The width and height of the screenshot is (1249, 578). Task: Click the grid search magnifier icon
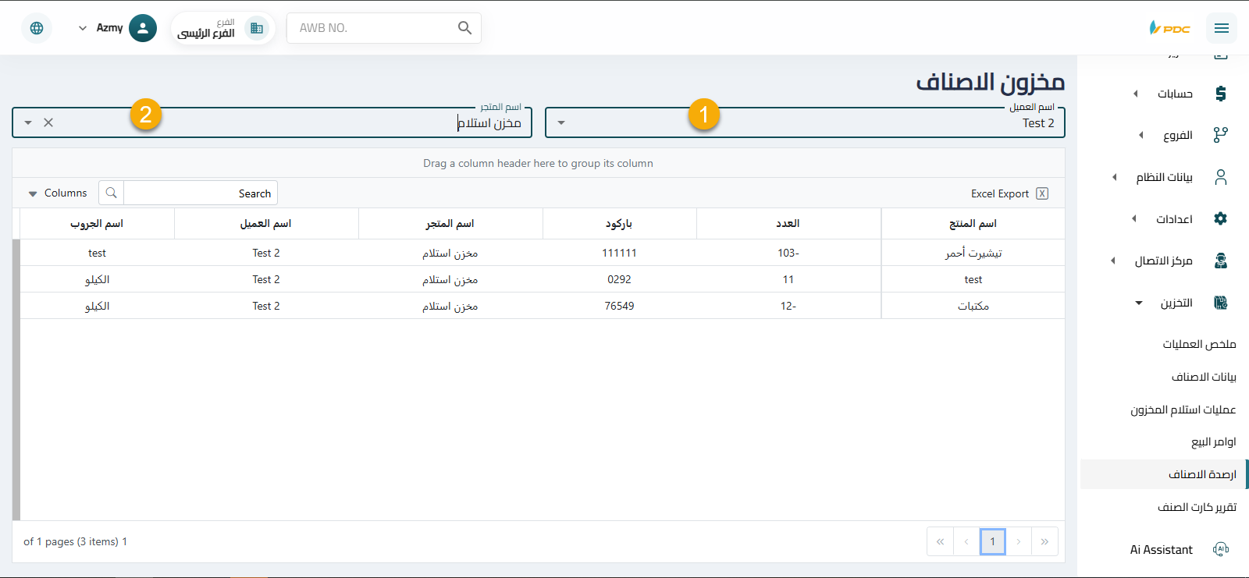(111, 193)
